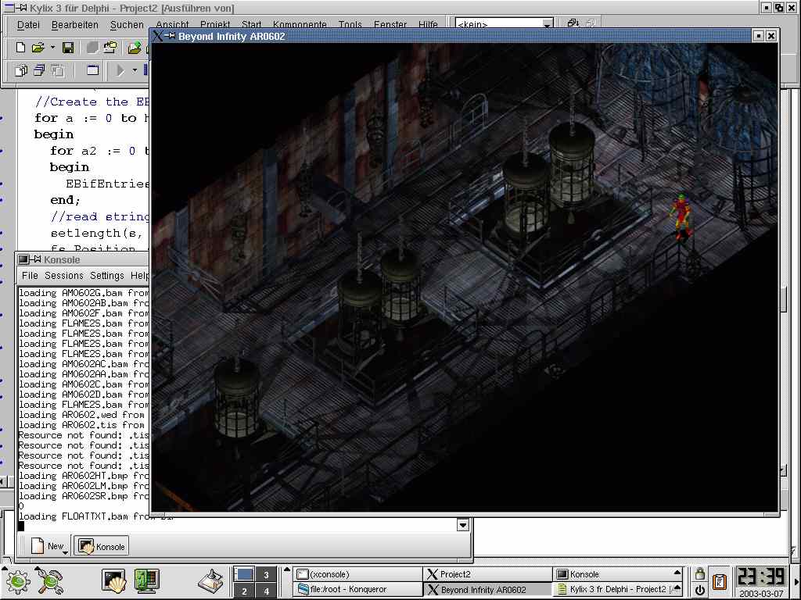Open Konsole's Sessions menu
This screenshot has width=801, height=600.
coord(64,276)
